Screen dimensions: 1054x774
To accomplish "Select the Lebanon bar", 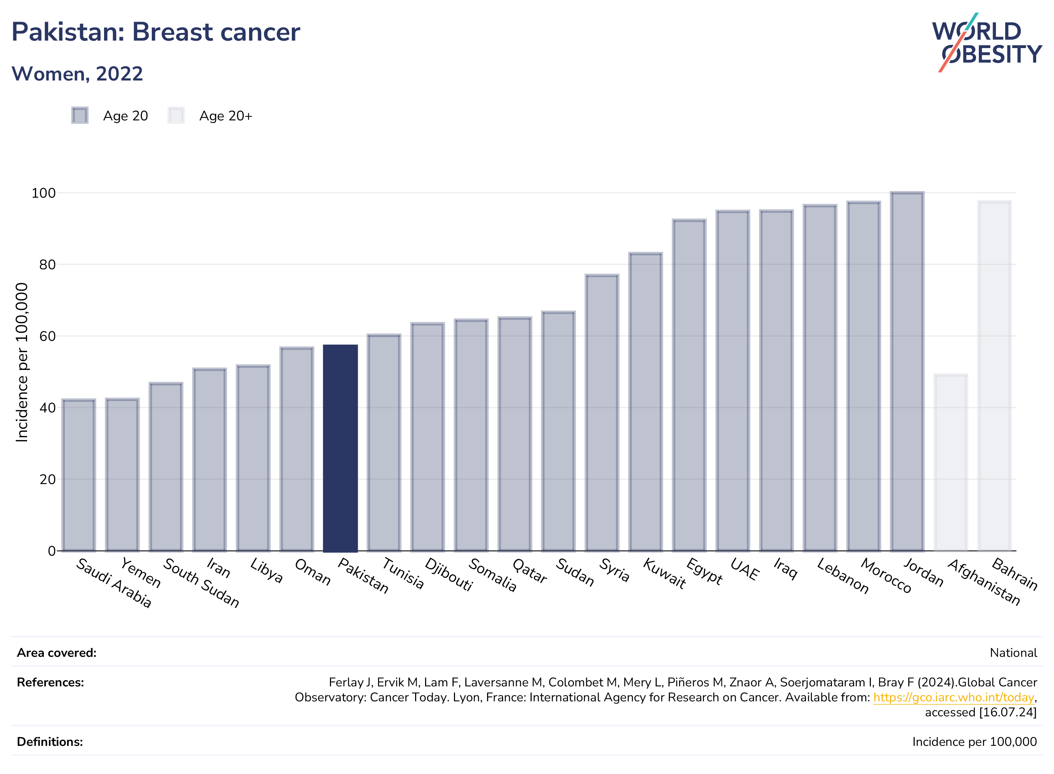I will (x=820, y=378).
